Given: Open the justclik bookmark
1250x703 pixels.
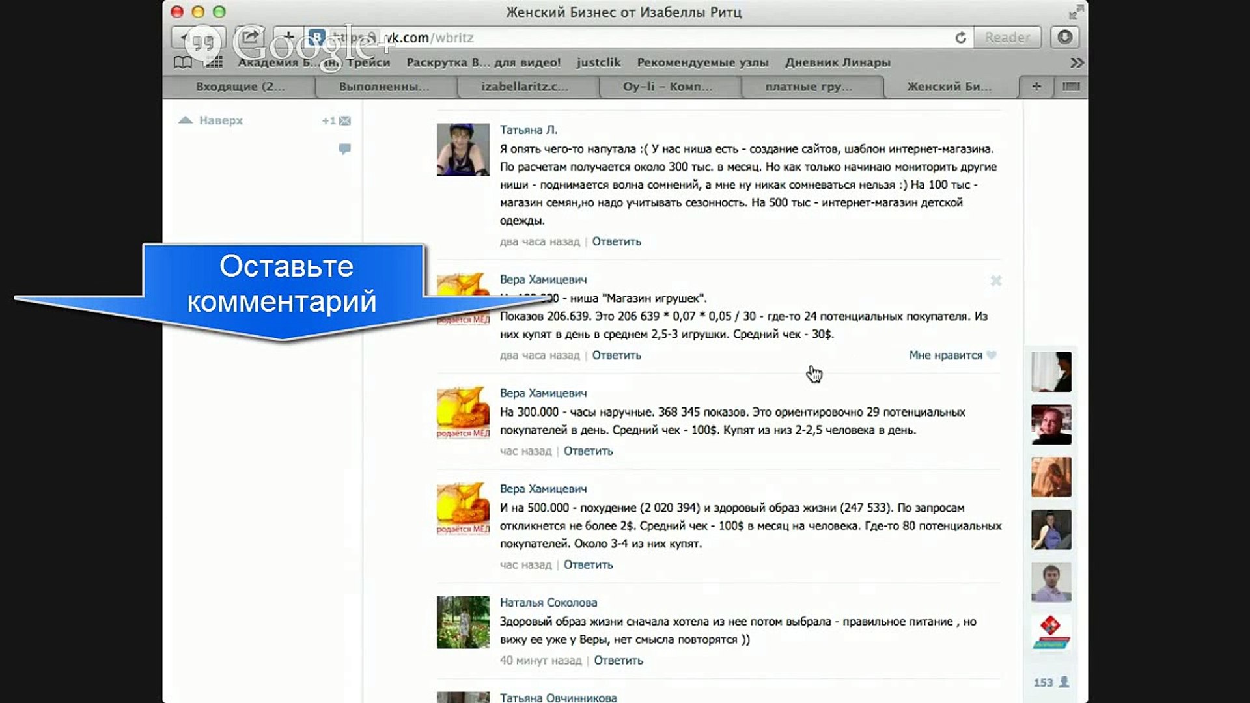Looking at the screenshot, I should [598, 62].
